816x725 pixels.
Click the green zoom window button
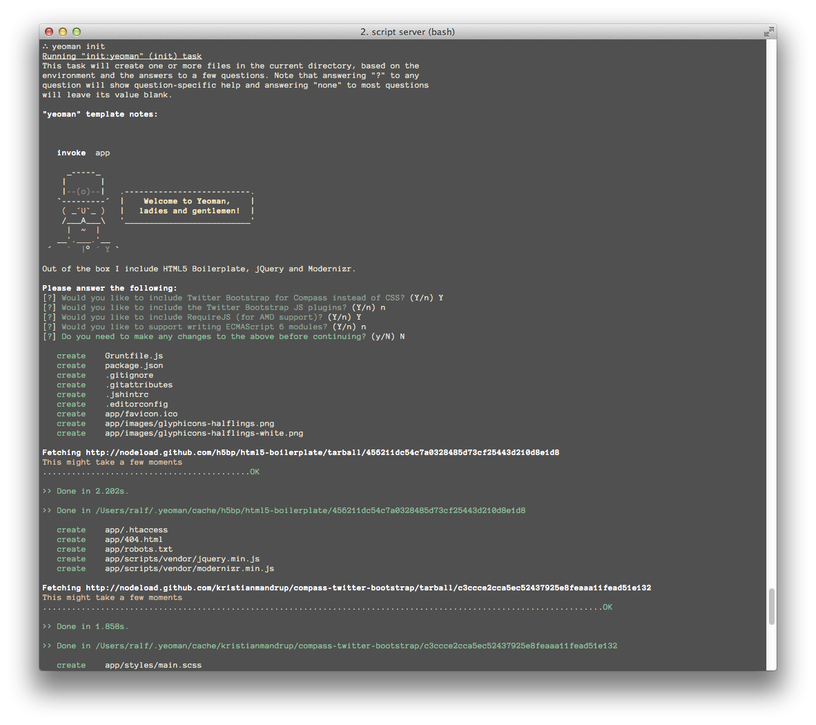(77, 32)
